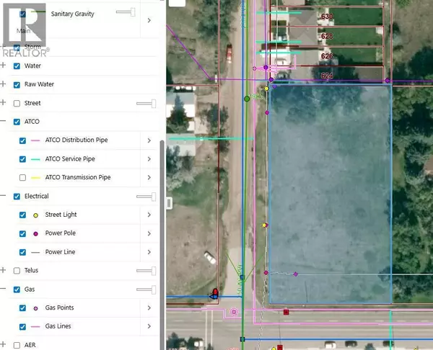Enable the Street layer checkbox

(x=17, y=104)
